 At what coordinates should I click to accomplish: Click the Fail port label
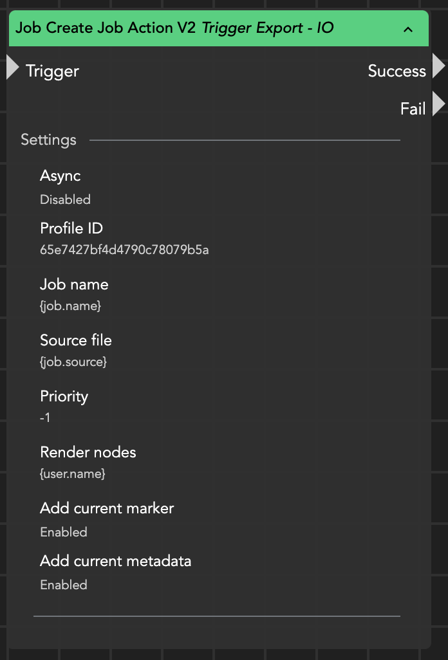click(x=413, y=109)
